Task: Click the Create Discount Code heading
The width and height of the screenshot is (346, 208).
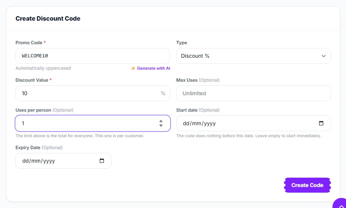Action: [48, 18]
